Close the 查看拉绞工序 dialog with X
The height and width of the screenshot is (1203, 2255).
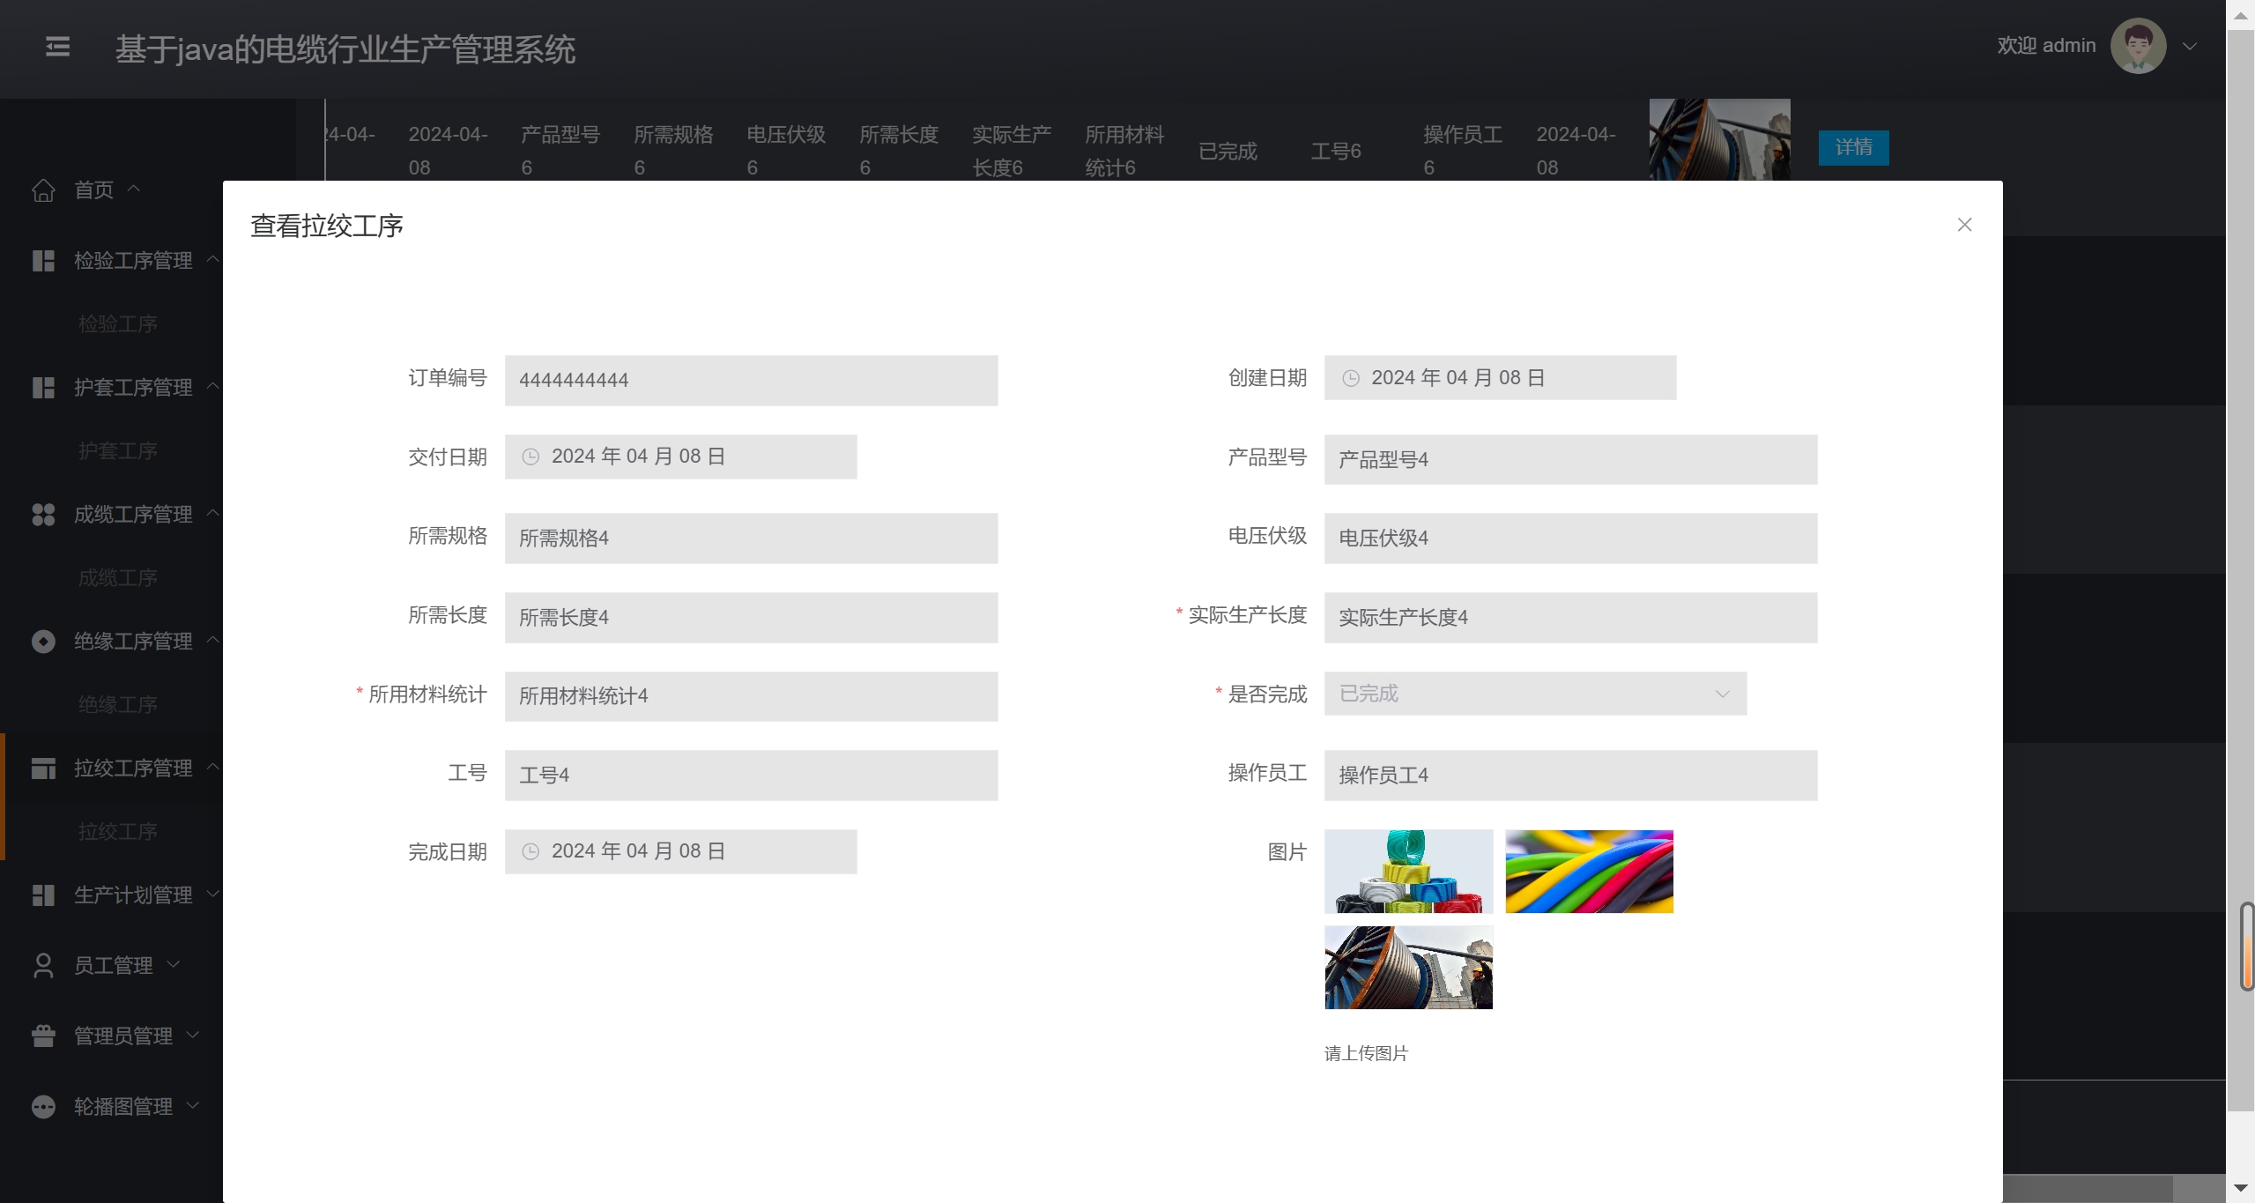(1964, 225)
